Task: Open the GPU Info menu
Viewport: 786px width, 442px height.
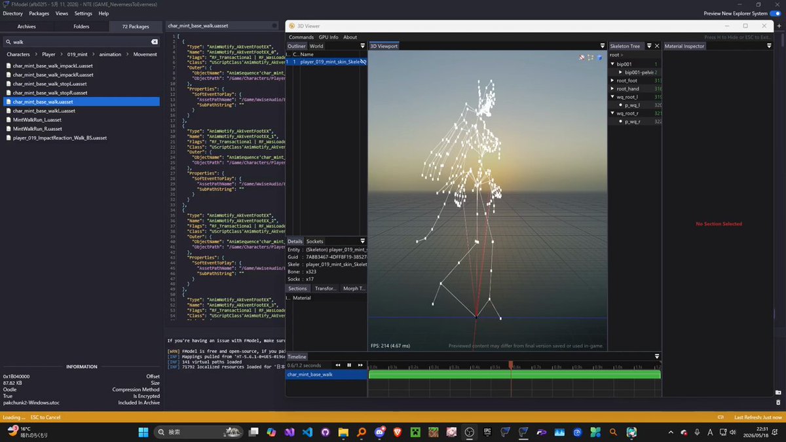Action: pyautogui.click(x=329, y=37)
